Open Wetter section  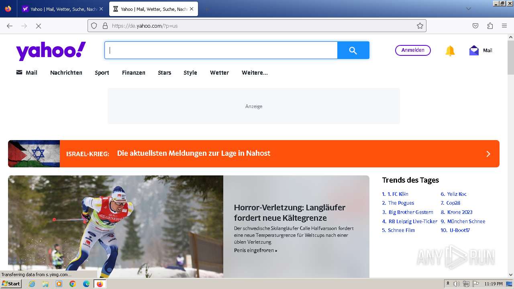click(x=220, y=73)
